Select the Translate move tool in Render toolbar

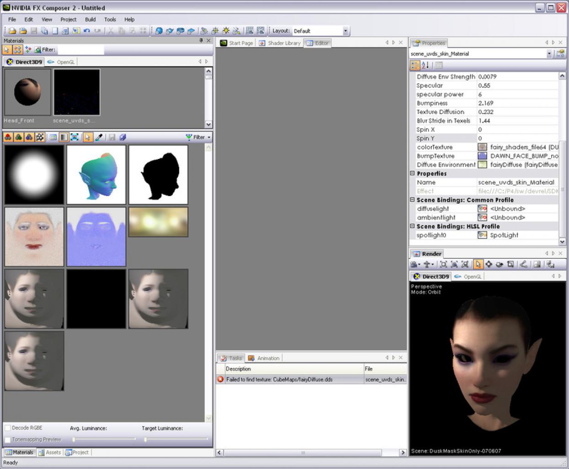click(x=488, y=264)
